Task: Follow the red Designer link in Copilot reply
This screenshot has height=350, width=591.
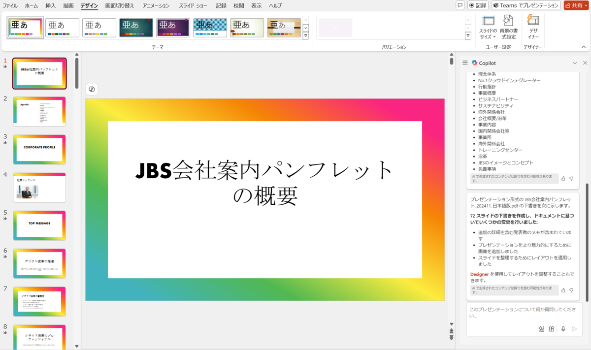Action: (x=479, y=274)
